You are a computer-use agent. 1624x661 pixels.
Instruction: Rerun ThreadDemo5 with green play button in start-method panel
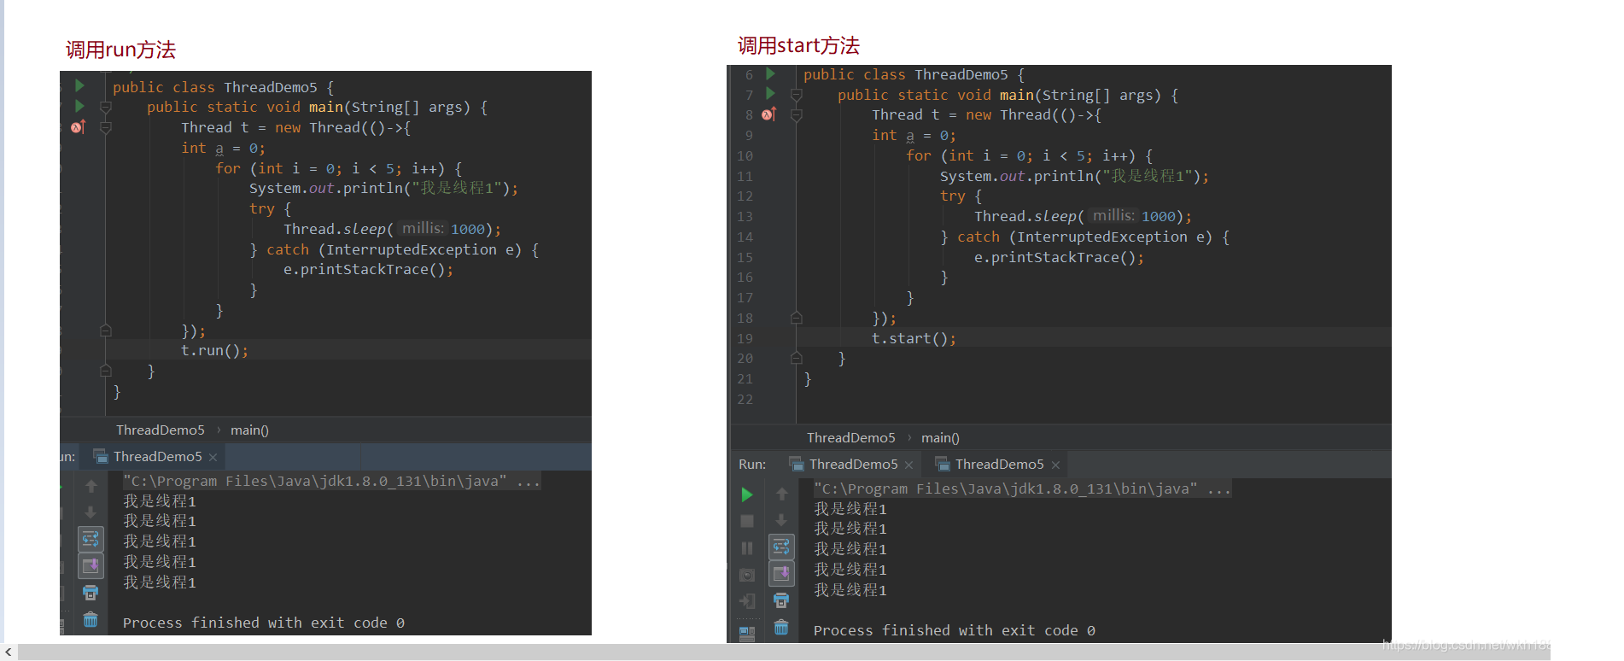click(x=747, y=494)
